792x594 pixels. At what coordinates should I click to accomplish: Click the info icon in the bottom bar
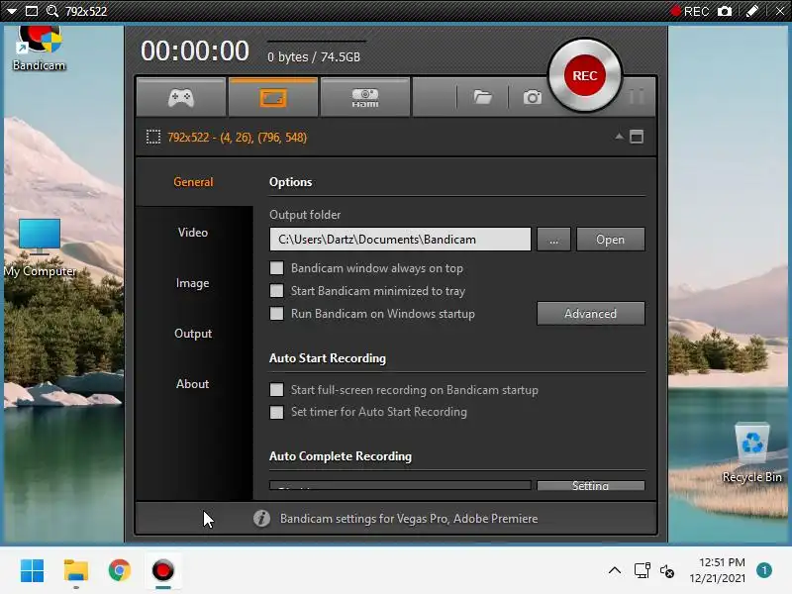click(x=261, y=518)
